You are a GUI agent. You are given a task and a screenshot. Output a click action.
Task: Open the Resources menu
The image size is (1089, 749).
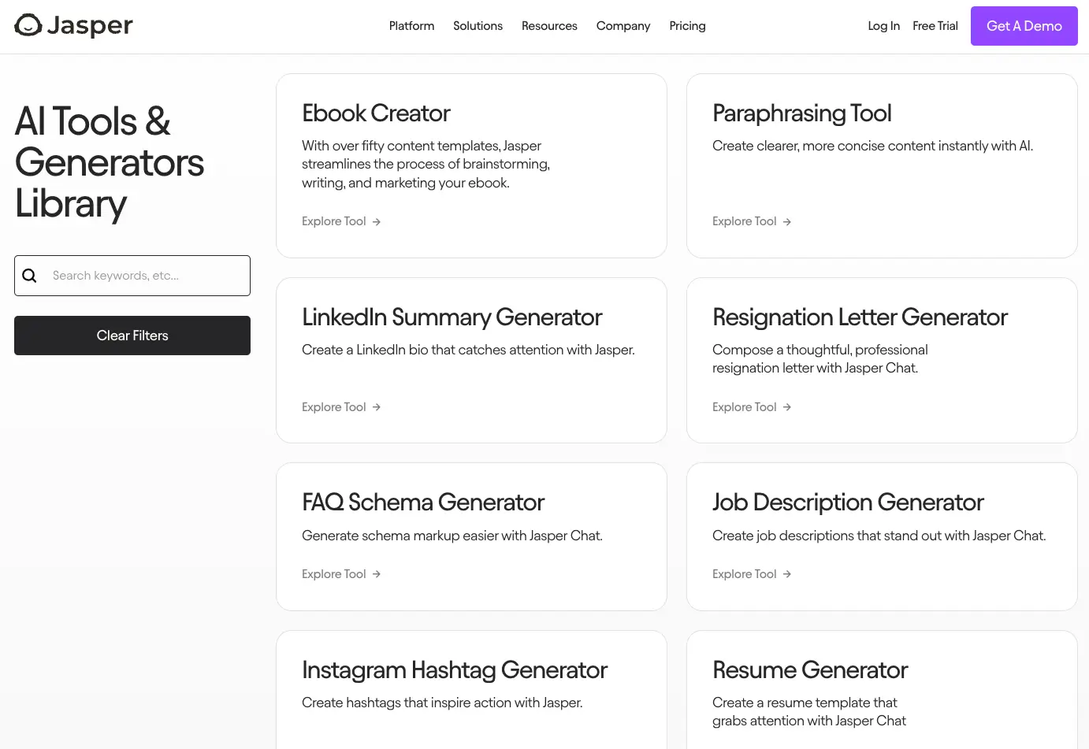pyautogui.click(x=549, y=26)
